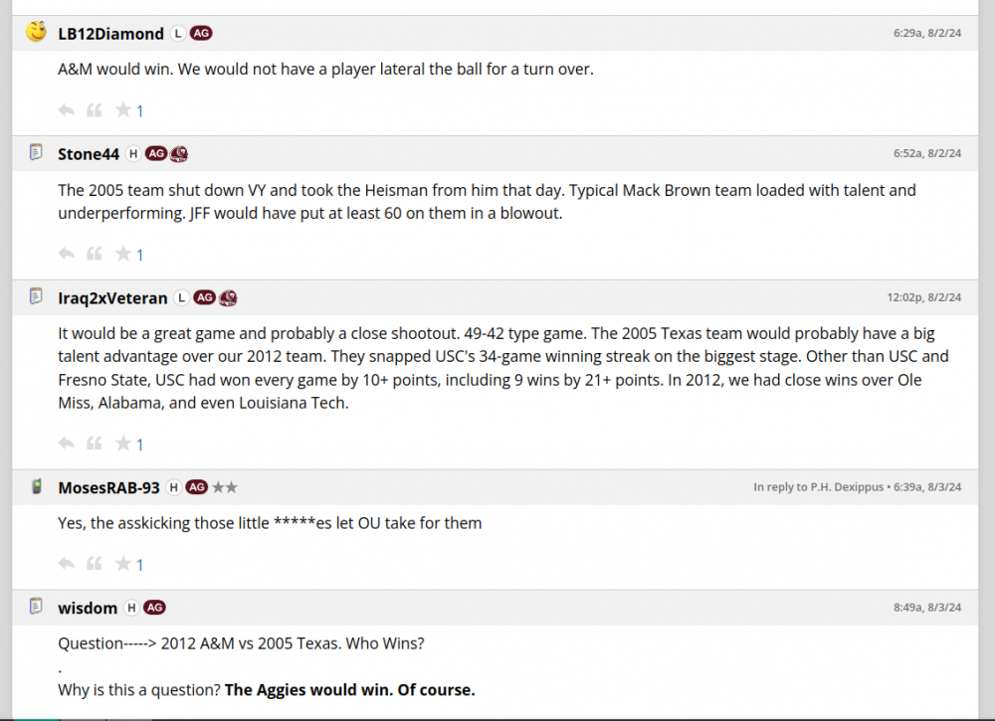Screen dimensions: 995x721
Task: Click the AG badge next to Stone44
Action: 155,154
